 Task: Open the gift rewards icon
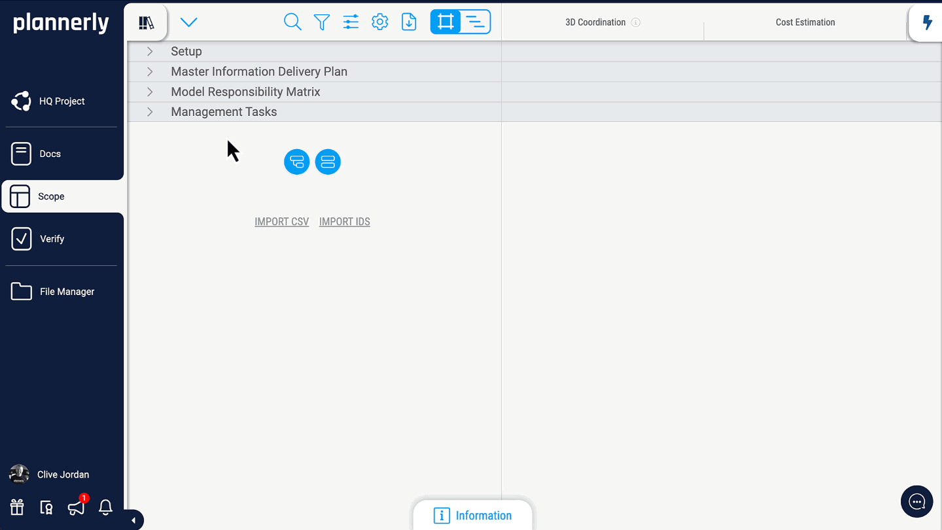click(17, 507)
